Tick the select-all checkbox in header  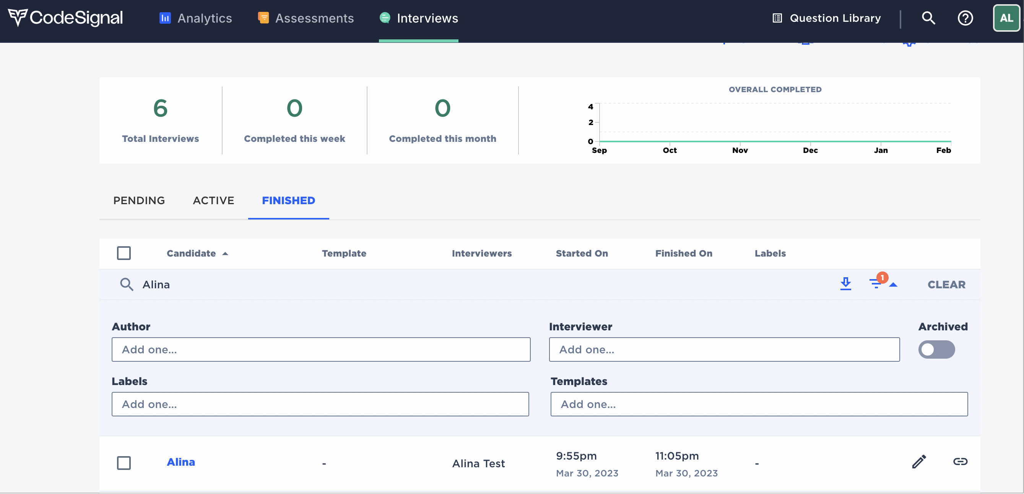tap(124, 253)
